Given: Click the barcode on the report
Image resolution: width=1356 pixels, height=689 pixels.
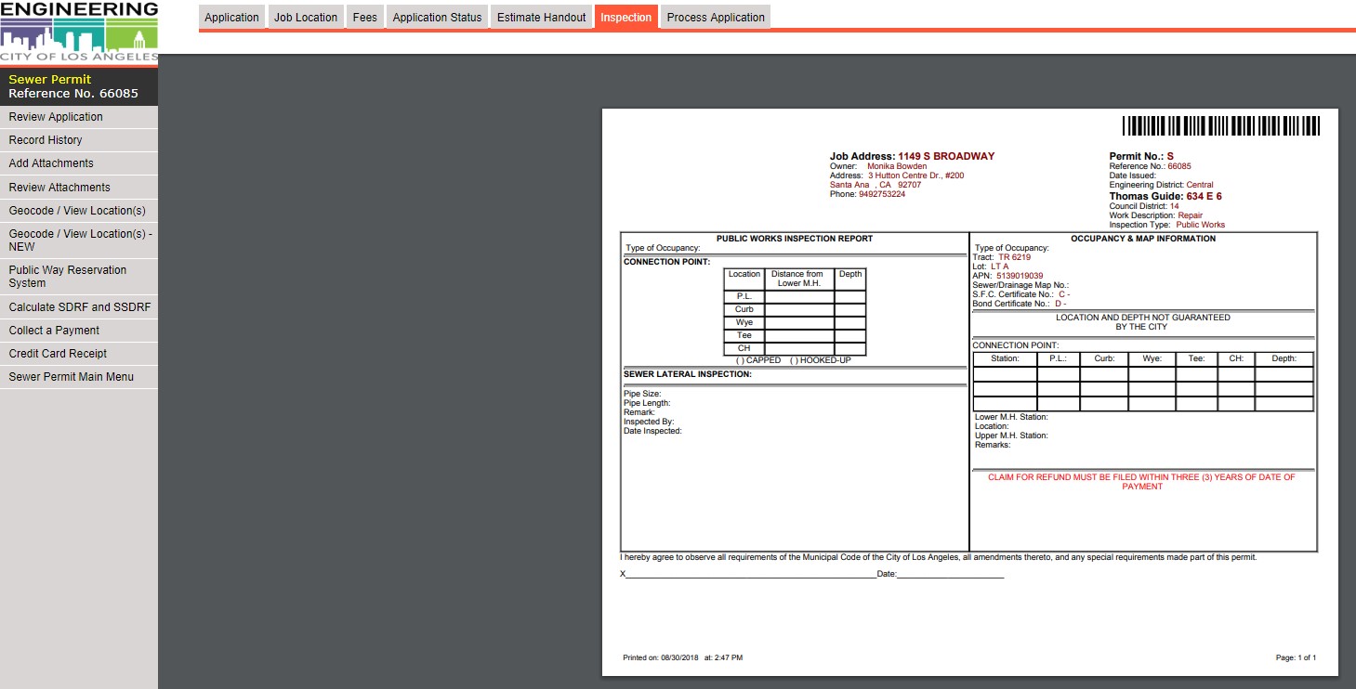Looking at the screenshot, I should (1220, 126).
